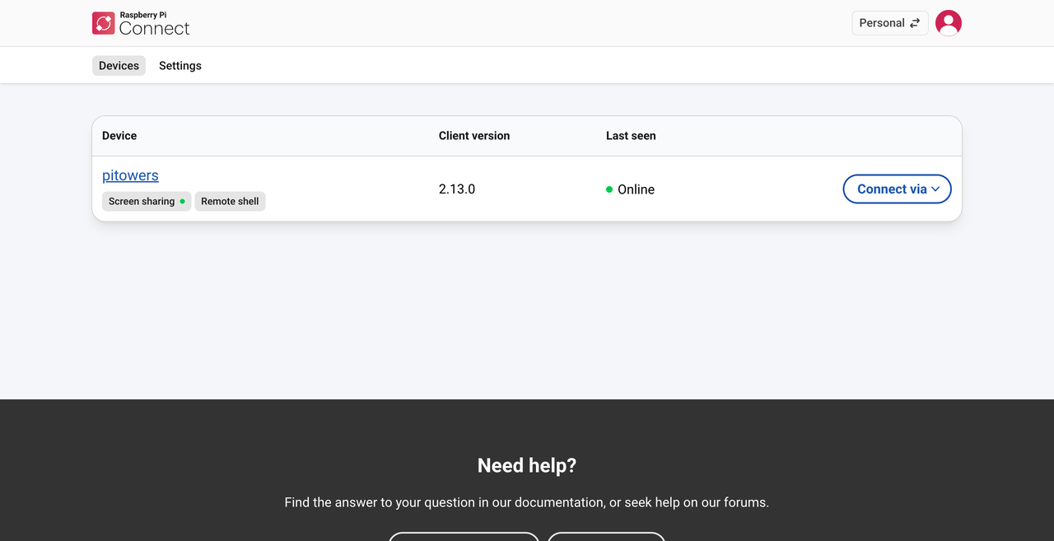Image resolution: width=1054 pixels, height=541 pixels.
Task: Click the Raspberry Pi Connect logo
Action: 141,23
